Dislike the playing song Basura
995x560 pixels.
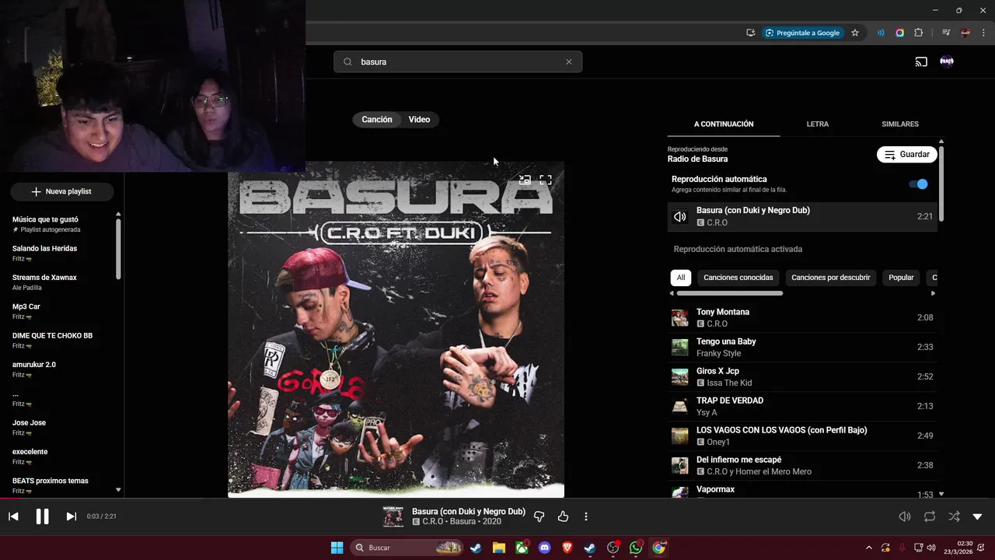coord(539,516)
